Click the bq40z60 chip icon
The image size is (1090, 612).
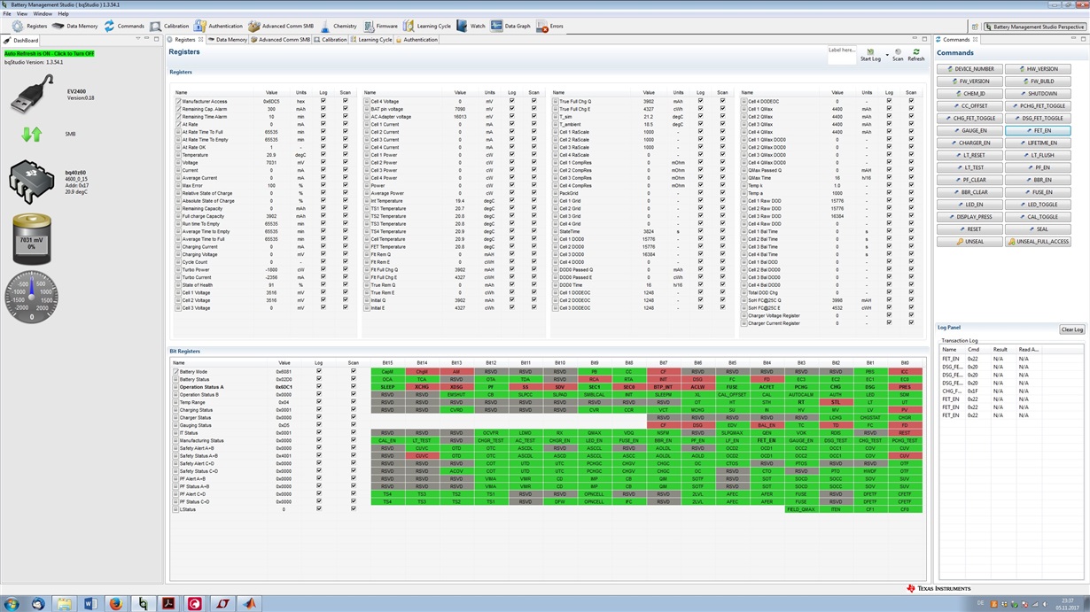tap(32, 182)
